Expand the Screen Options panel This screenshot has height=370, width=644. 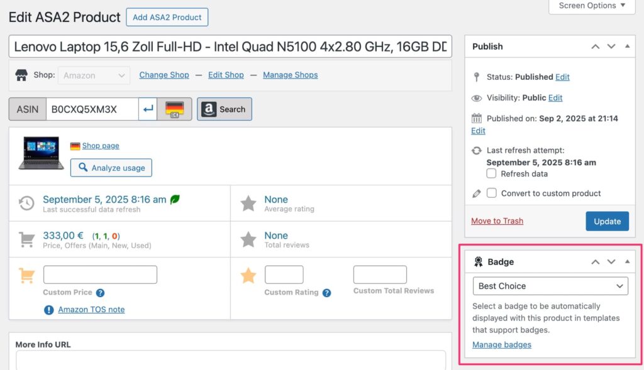pos(592,6)
